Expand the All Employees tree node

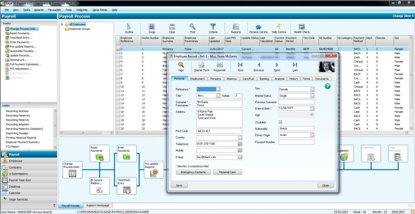pyautogui.click(x=62, y=24)
